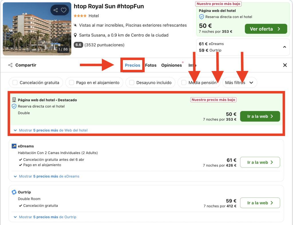The height and width of the screenshot is (225, 293).
Task: Click the hotel building icon in featured offer
Action: pyautogui.click(x=14, y=100)
